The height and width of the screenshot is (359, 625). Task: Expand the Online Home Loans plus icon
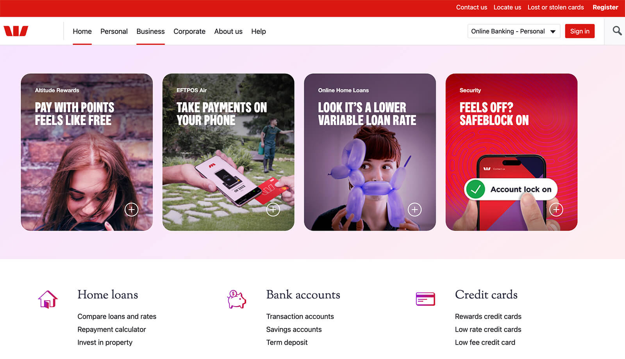click(x=414, y=210)
